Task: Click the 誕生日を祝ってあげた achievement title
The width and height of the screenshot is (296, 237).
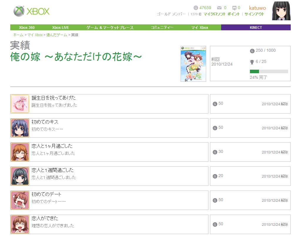Action: pyautogui.click(x=54, y=98)
